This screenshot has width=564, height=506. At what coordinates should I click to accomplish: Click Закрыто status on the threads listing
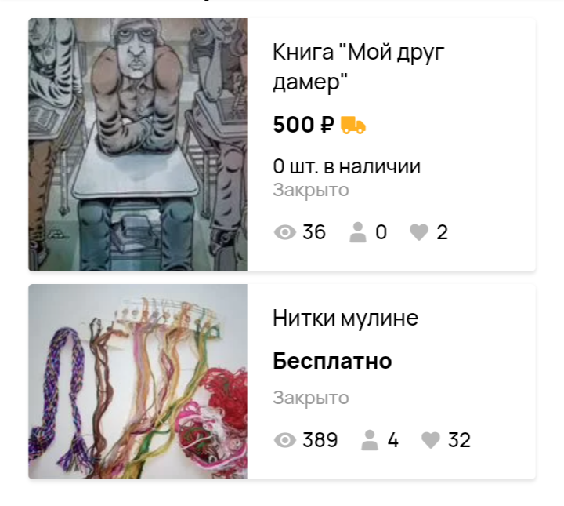(x=311, y=398)
